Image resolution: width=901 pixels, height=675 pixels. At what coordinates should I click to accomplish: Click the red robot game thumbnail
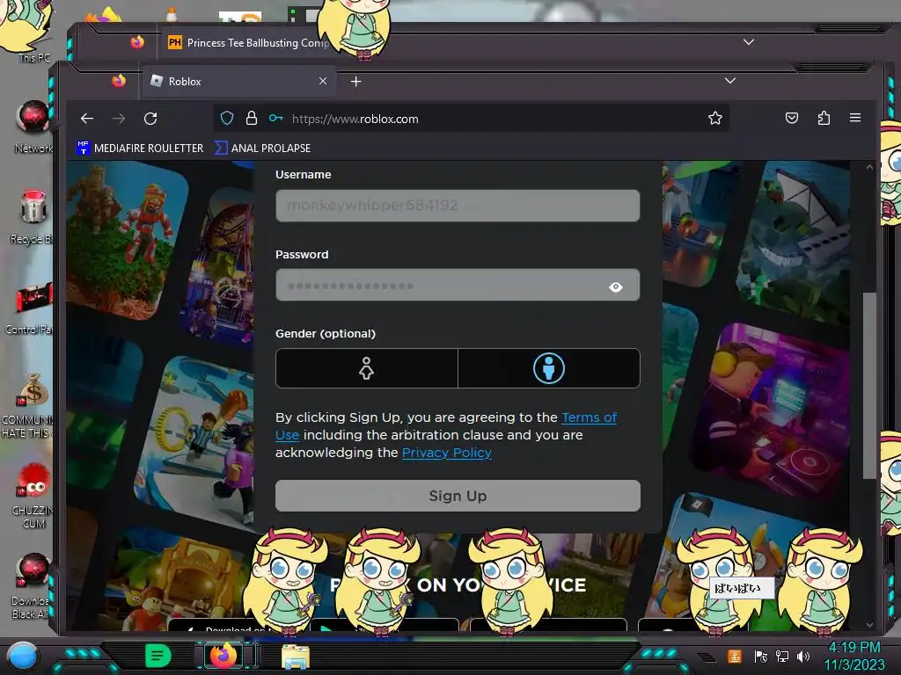tap(128, 238)
